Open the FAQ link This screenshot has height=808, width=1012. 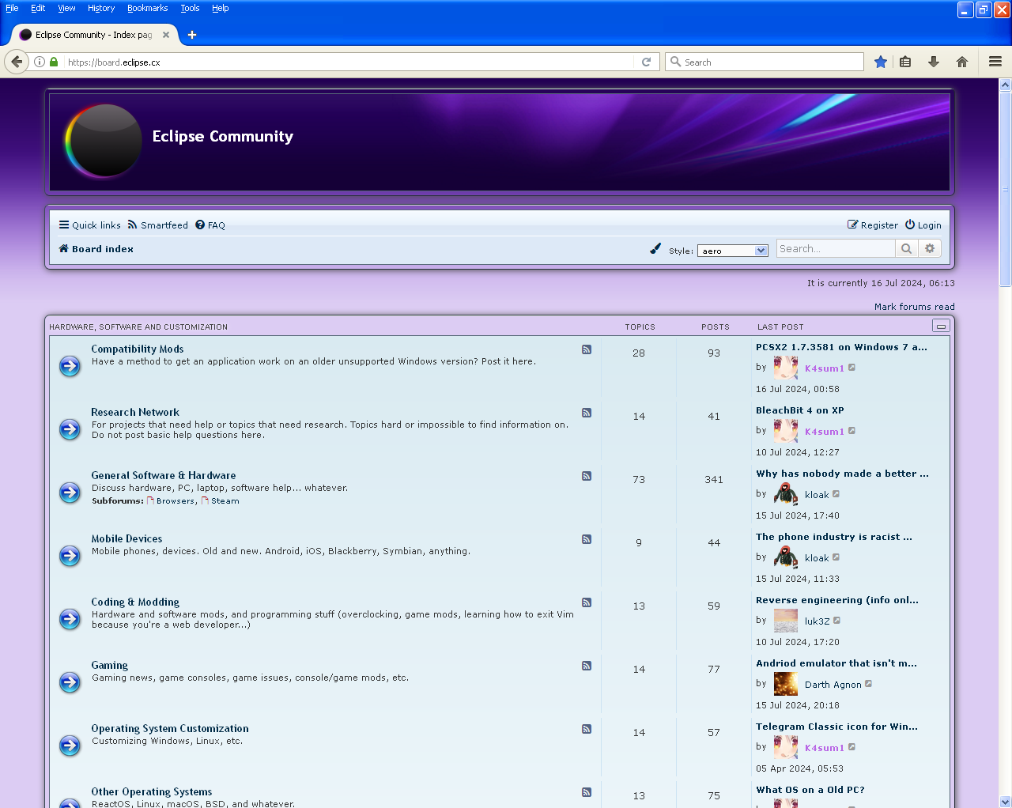(210, 225)
